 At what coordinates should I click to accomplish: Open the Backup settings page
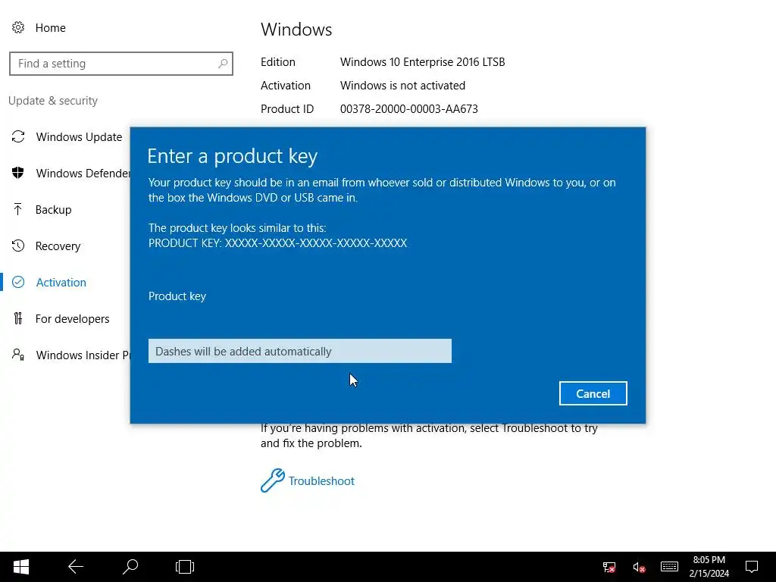[x=54, y=210]
